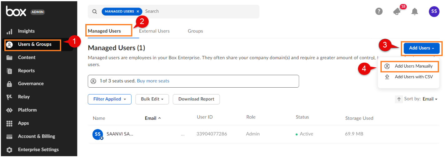
Task: Open the SS account avatar menu
Action: [434, 12]
